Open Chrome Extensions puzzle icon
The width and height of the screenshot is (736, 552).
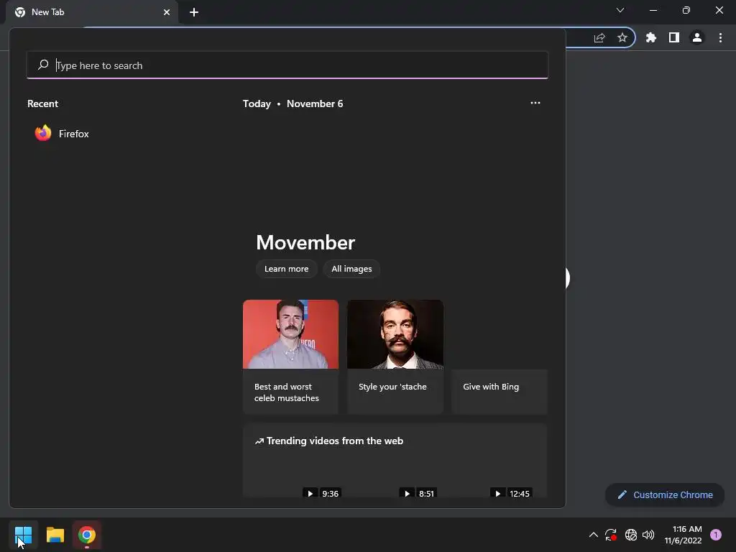coord(651,37)
